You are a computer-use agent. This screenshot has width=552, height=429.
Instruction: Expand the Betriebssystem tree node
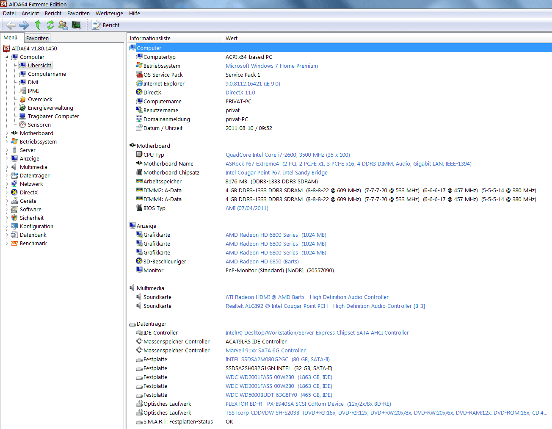coord(7,142)
